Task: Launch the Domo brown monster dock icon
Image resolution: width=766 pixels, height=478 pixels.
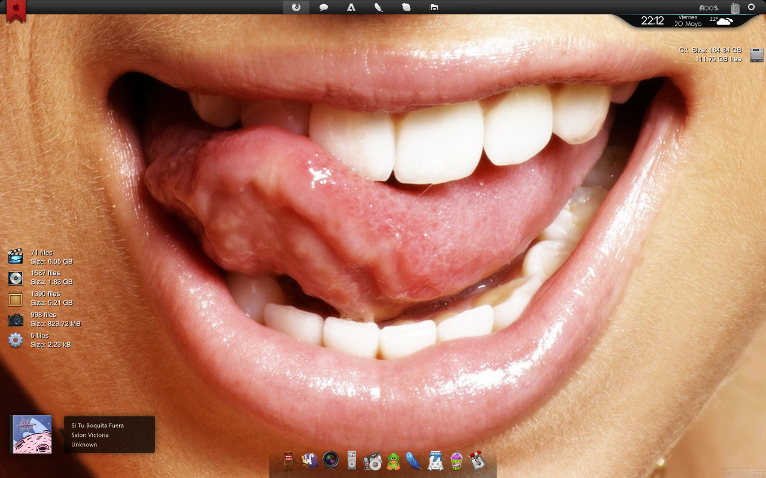Action: pos(289,461)
